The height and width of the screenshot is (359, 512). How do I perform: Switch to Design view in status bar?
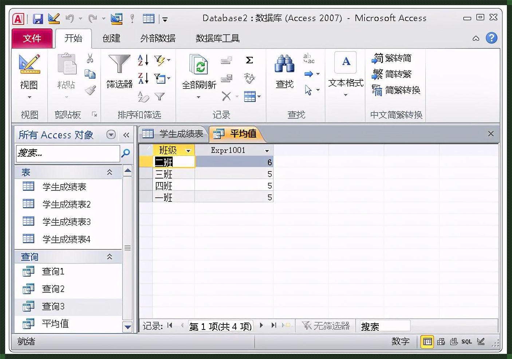click(x=481, y=342)
